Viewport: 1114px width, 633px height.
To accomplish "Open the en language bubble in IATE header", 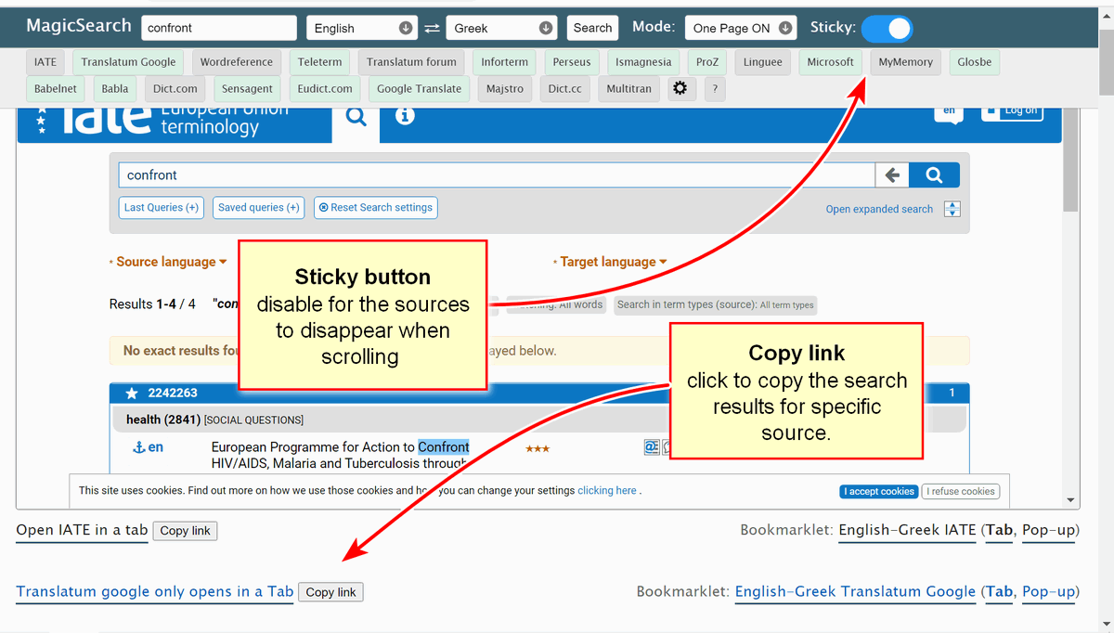I will point(948,110).
